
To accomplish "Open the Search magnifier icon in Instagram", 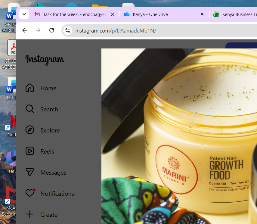I will pos(30,109).
